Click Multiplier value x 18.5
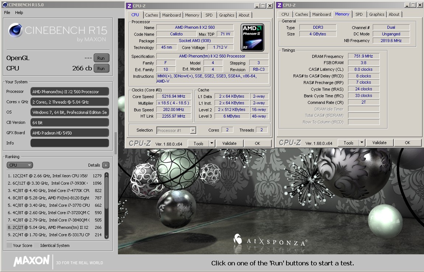 [x=174, y=103]
